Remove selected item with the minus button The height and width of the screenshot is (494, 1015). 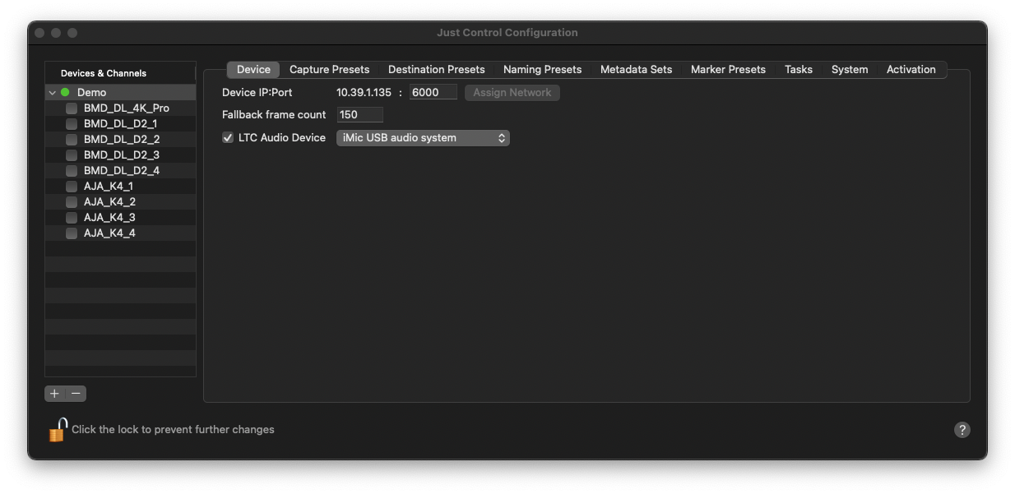pyautogui.click(x=76, y=394)
